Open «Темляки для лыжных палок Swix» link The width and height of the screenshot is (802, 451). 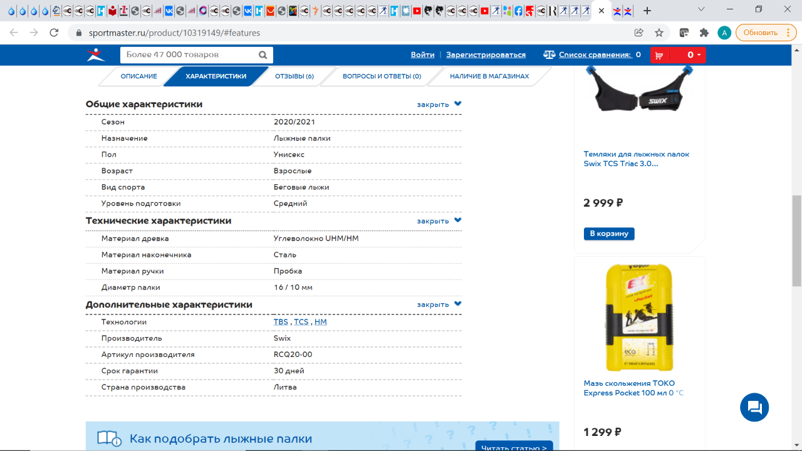click(x=637, y=159)
